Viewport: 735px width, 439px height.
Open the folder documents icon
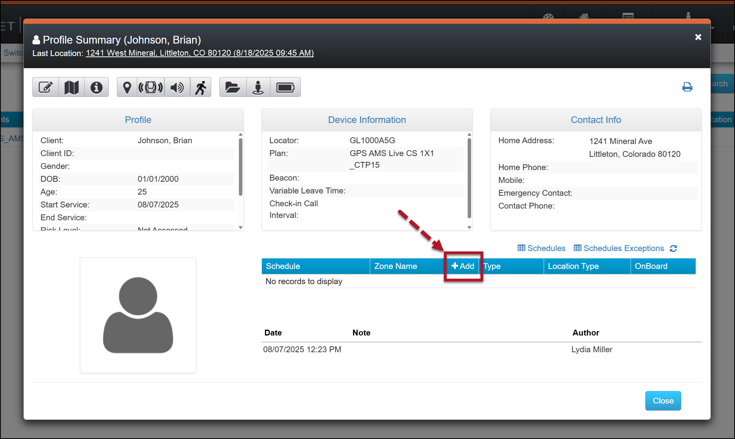233,87
